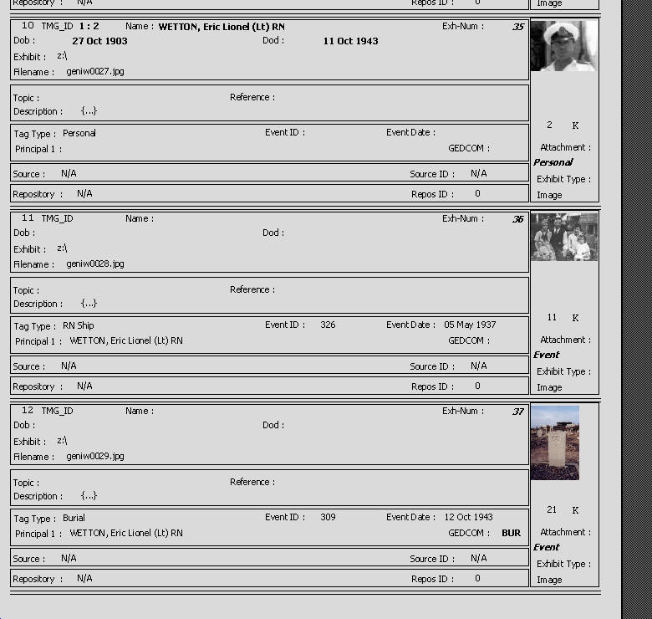Screen dimensions: 652x619
Task: Open the family group photo thumbnail
Action: [564, 237]
